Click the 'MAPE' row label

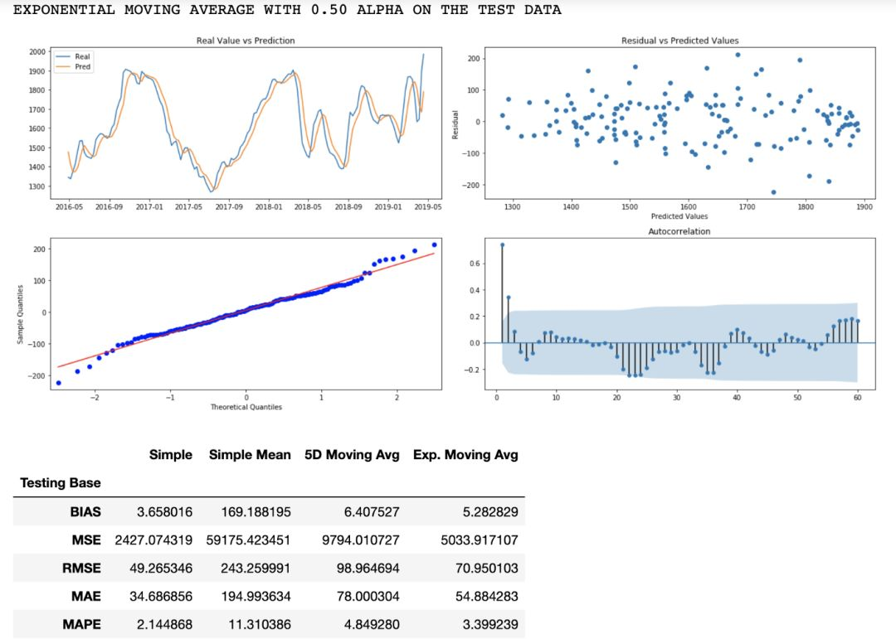coord(81,624)
